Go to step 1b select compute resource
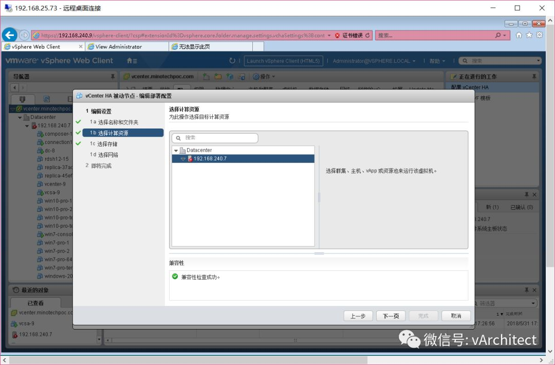 pyautogui.click(x=123, y=133)
